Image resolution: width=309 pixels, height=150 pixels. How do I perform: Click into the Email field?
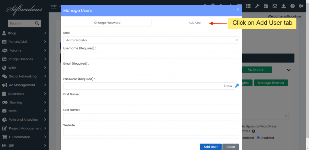click(x=151, y=71)
